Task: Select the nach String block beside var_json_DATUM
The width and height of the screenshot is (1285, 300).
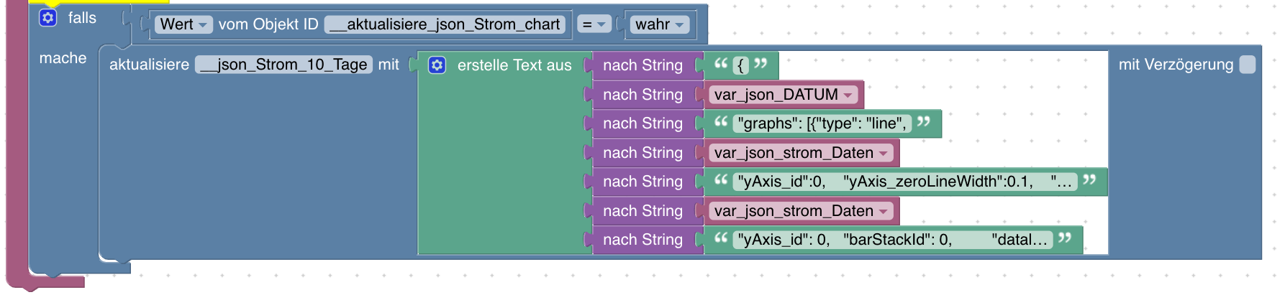Action: click(642, 95)
